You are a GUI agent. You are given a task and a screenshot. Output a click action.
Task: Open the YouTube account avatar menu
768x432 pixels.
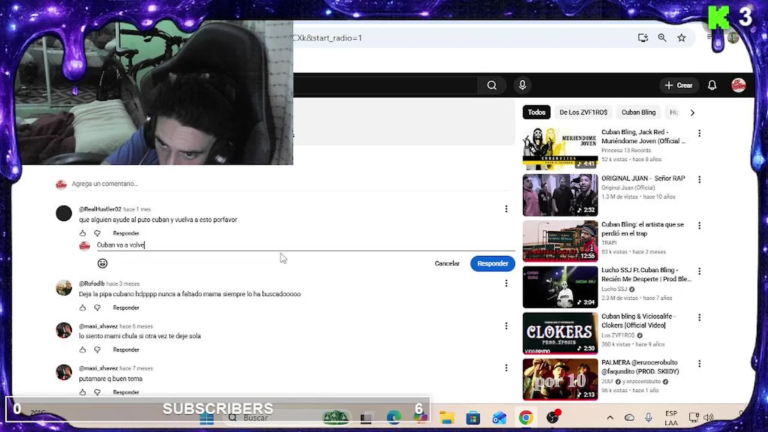[739, 85]
